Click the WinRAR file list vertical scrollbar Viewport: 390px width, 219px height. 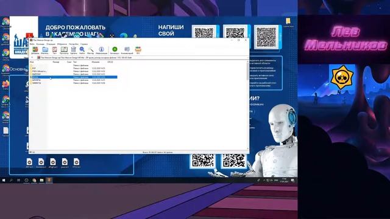[x=247, y=105]
